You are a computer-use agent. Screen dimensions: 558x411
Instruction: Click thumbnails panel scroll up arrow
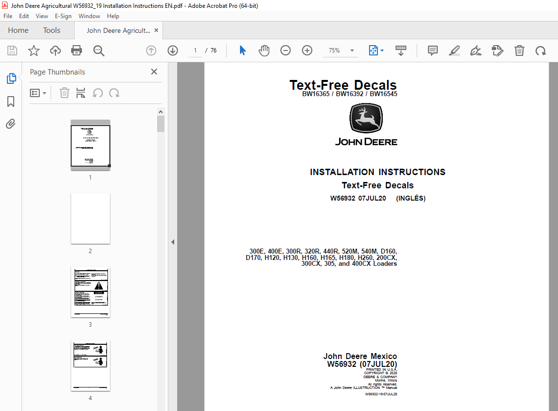pos(161,112)
